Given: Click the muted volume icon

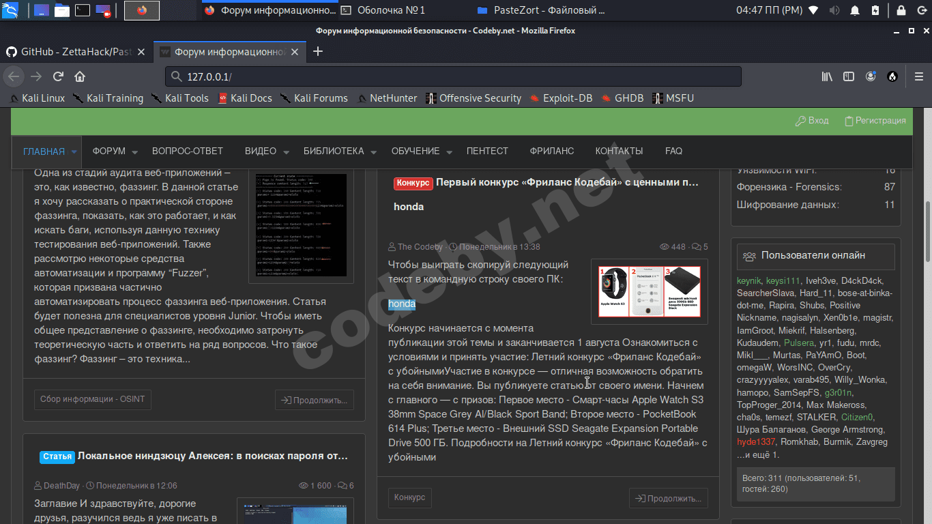Looking at the screenshot, I should coord(834,10).
